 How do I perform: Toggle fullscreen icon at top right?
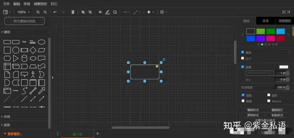click(x=284, y=12)
